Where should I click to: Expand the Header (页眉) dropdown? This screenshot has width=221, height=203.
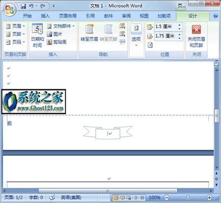(x=15, y=26)
